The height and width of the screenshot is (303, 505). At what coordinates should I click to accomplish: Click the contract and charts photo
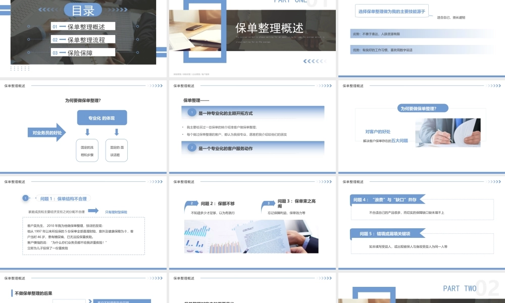251,236
